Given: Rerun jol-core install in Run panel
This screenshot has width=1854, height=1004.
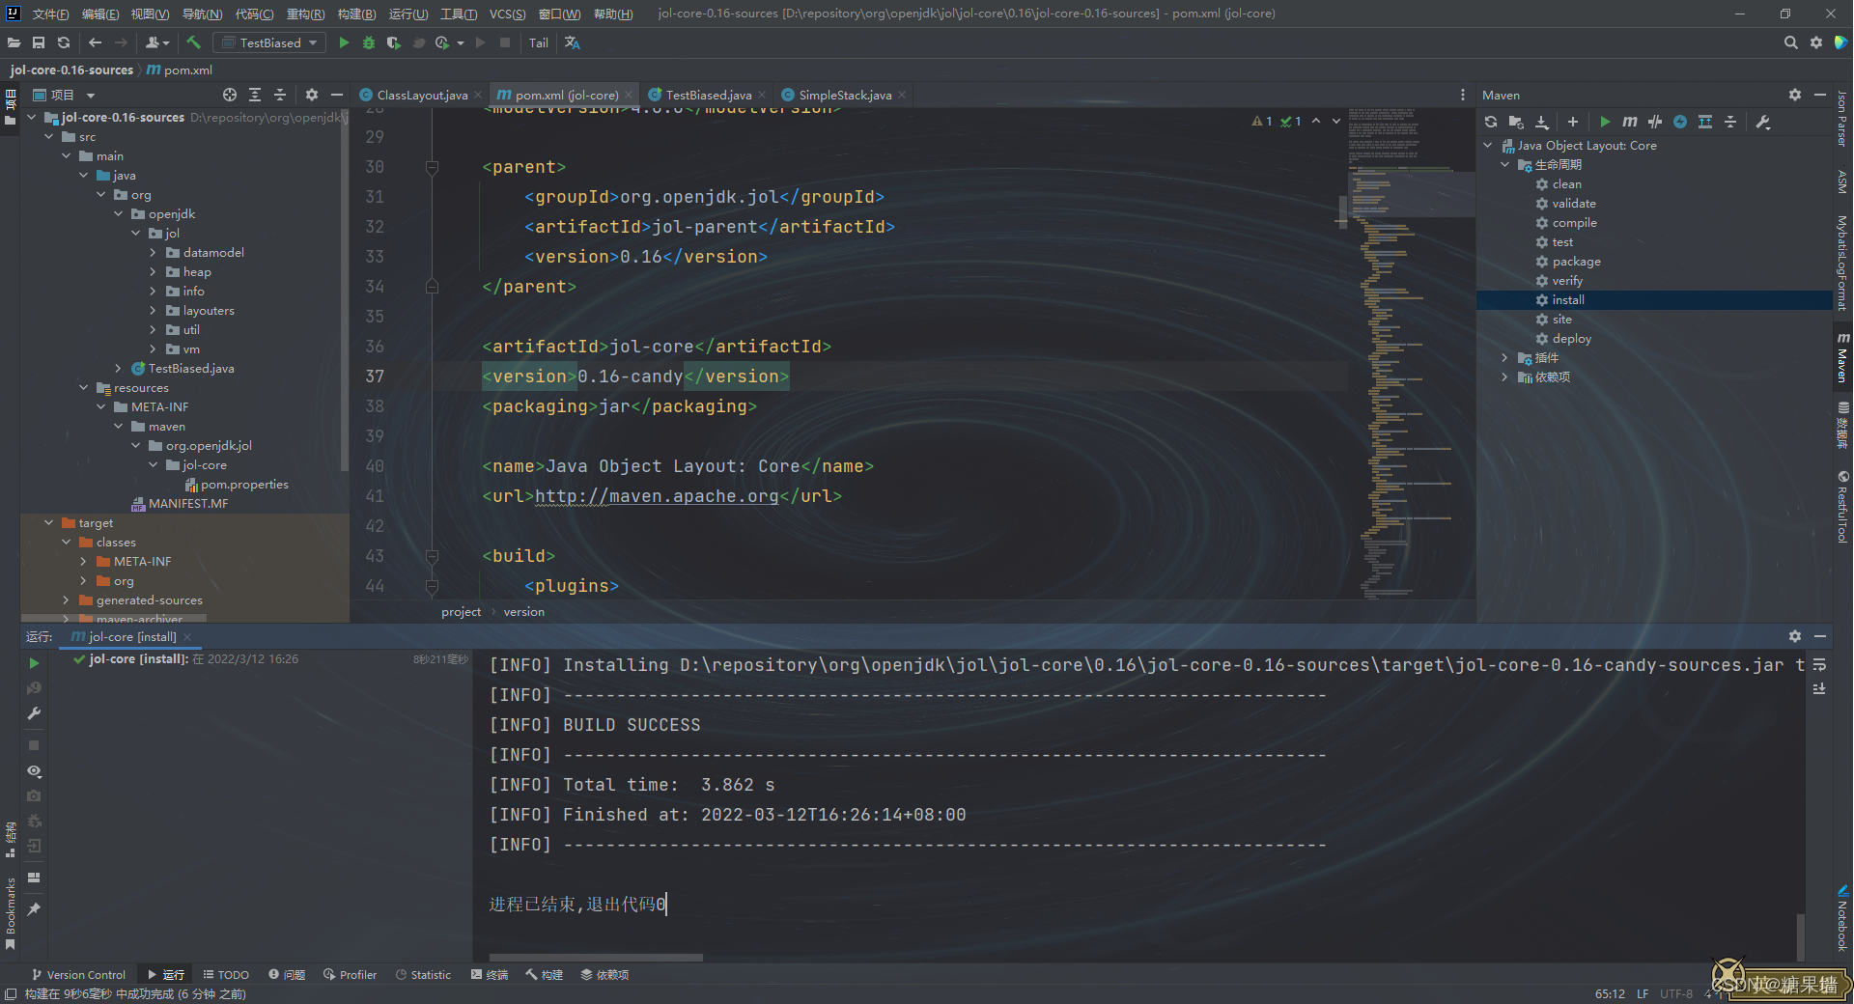Looking at the screenshot, I should click(34, 663).
